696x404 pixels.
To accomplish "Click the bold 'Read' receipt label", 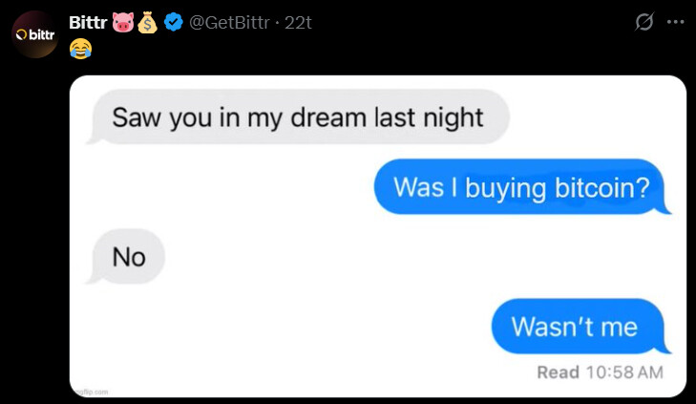I will (558, 372).
